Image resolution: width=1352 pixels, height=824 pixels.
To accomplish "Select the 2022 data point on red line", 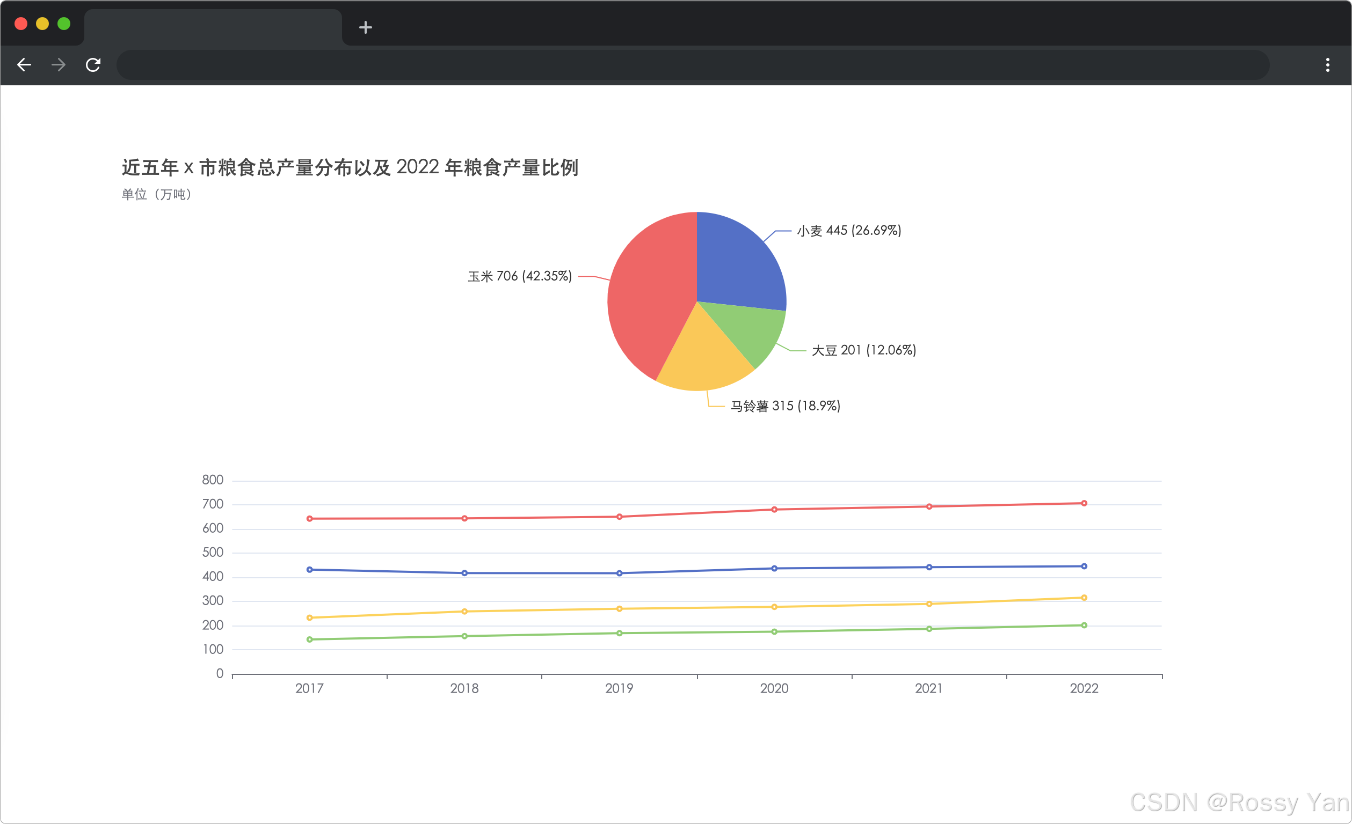I will click(x=1084, y=503).
